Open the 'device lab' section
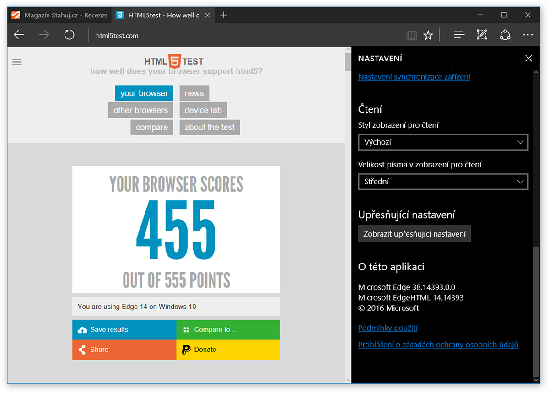The height and width of the screenshot is (393, 549). 203,110
